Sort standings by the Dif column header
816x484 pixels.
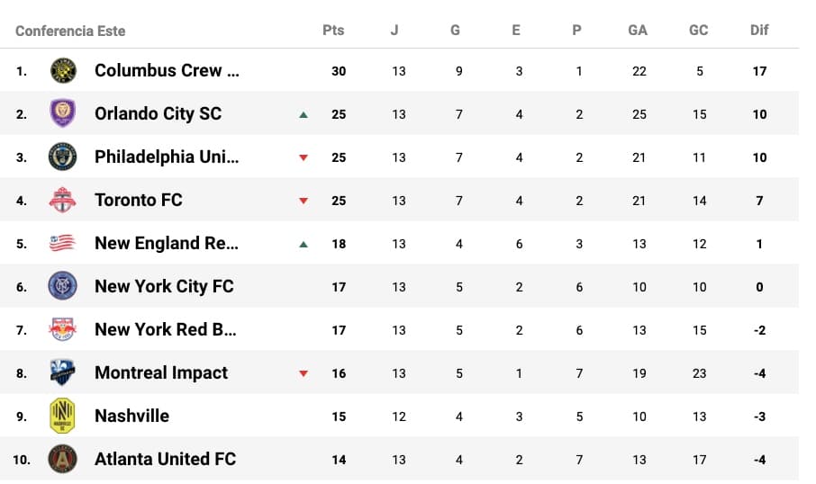click(759, 30)
